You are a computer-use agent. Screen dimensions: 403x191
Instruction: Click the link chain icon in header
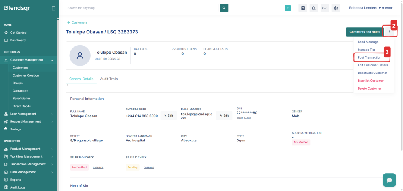(x=325, y=8)
